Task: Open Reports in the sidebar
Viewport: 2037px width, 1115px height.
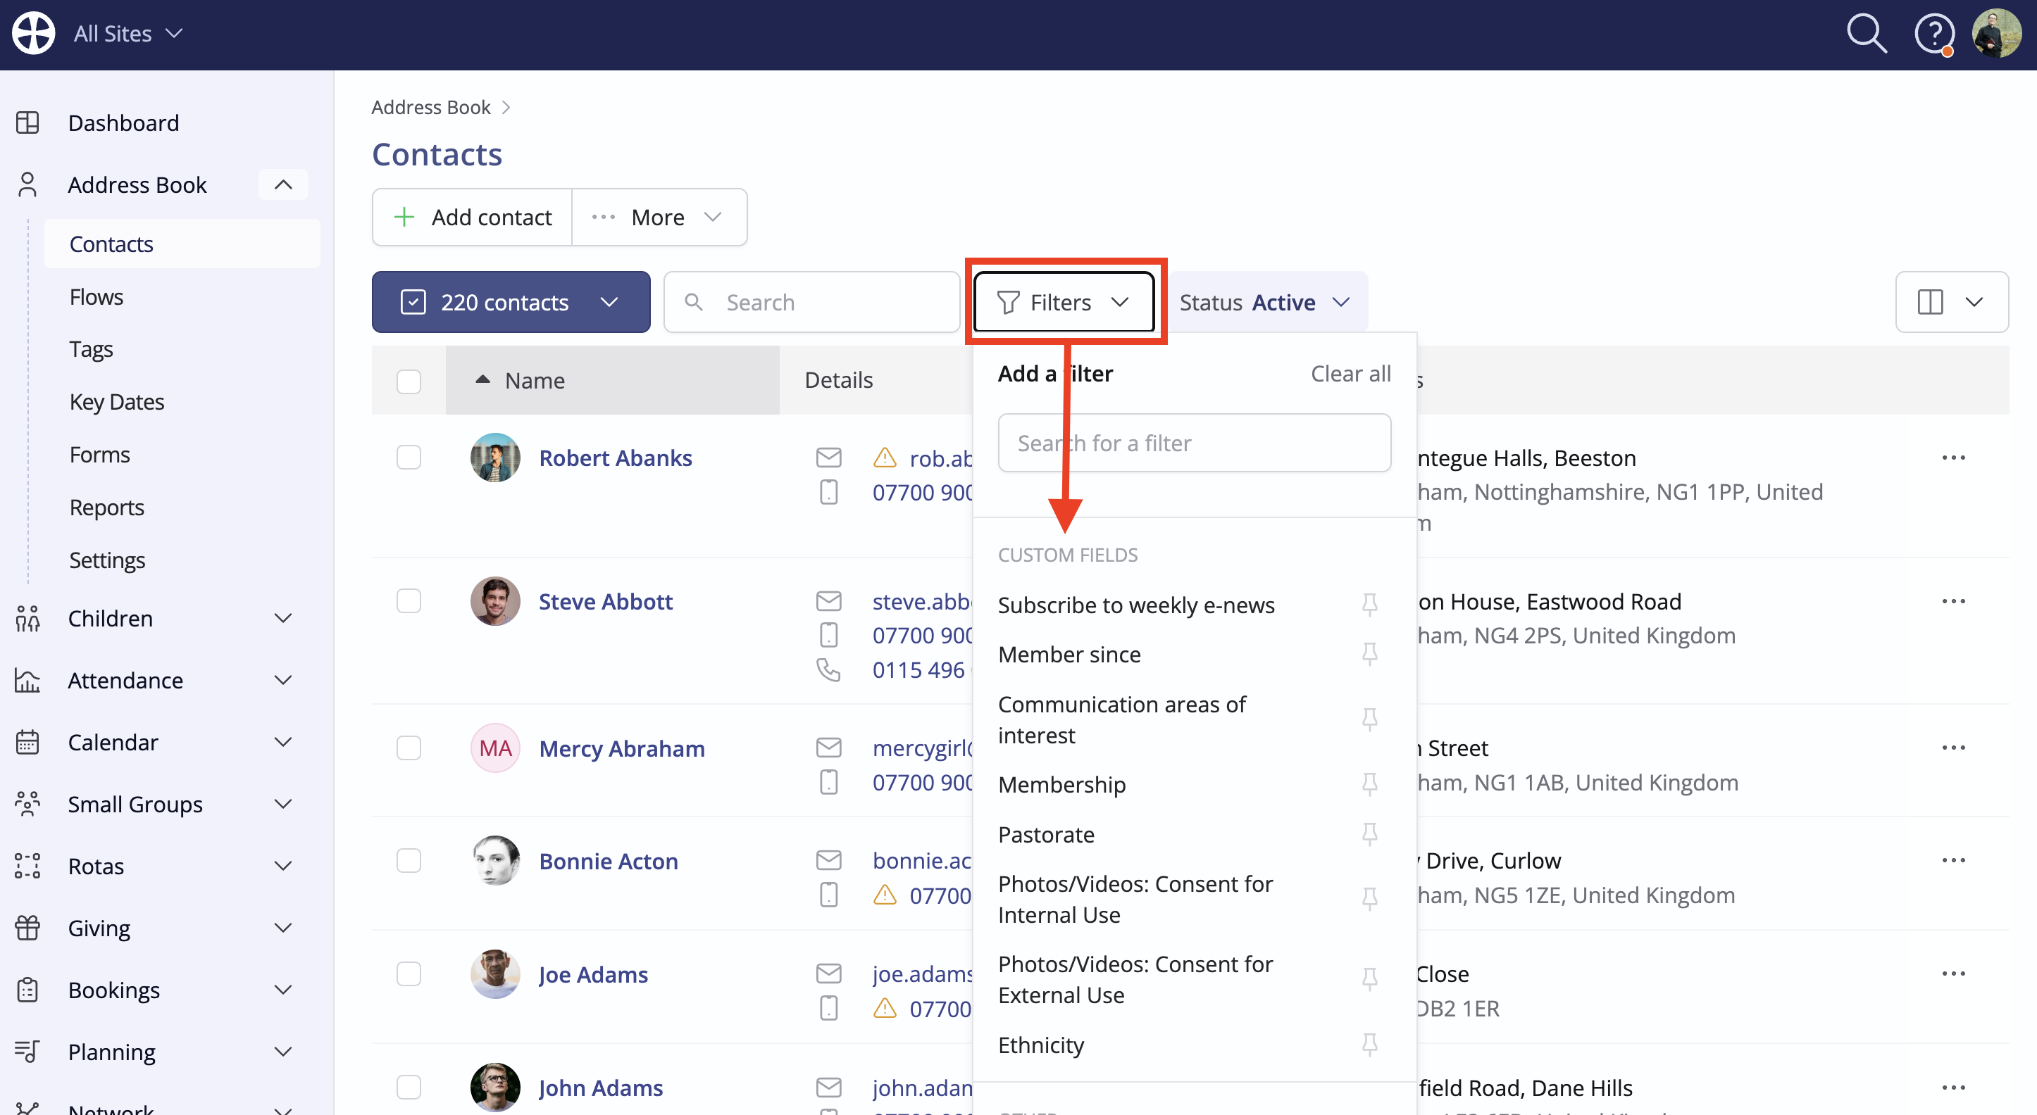Action: click(107, 508)
